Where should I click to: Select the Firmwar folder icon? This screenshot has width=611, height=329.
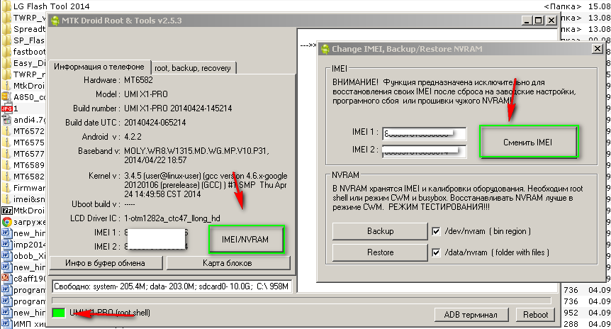pos(6,187)
